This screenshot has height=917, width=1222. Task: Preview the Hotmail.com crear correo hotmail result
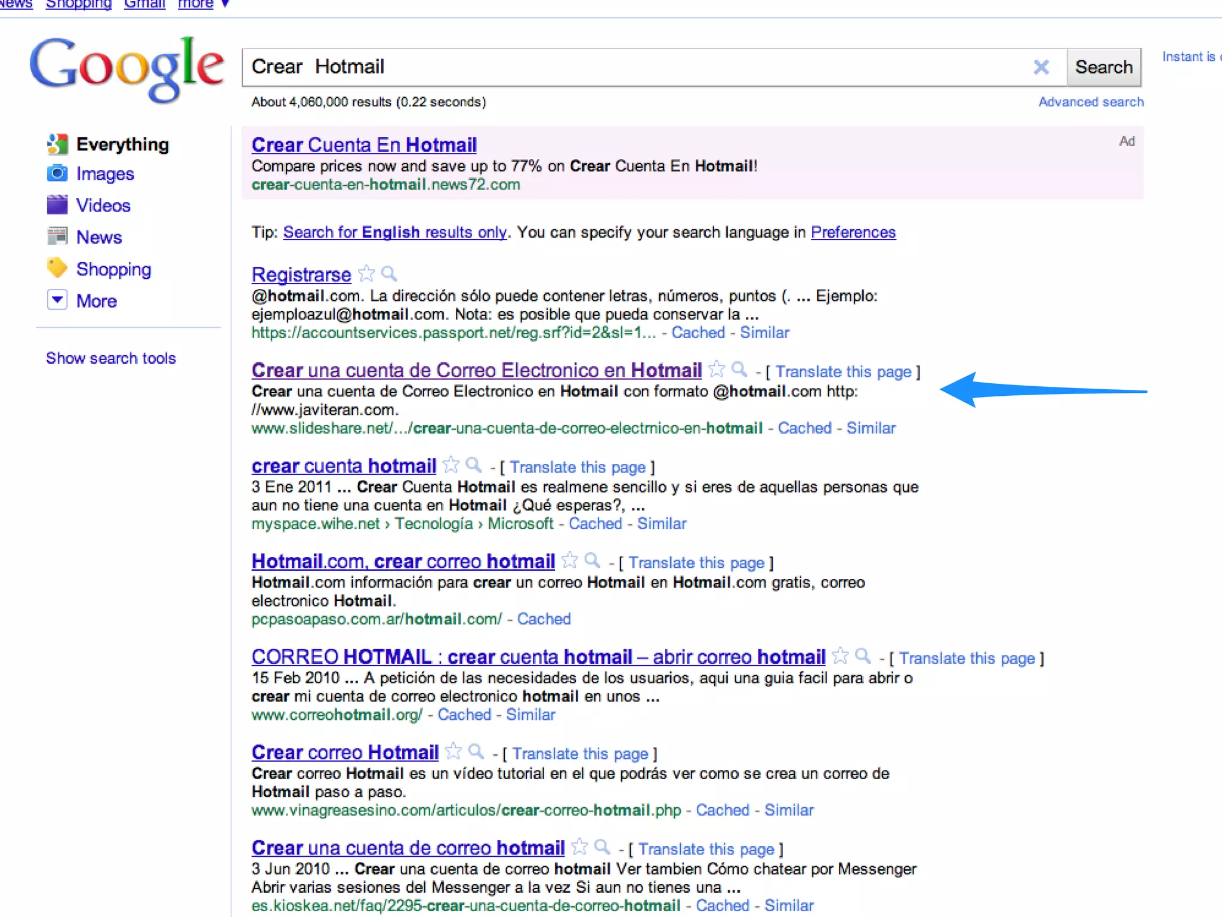pos(592,560)
